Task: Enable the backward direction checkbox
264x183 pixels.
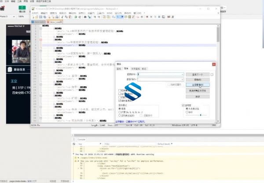Action: coord(120,91)
